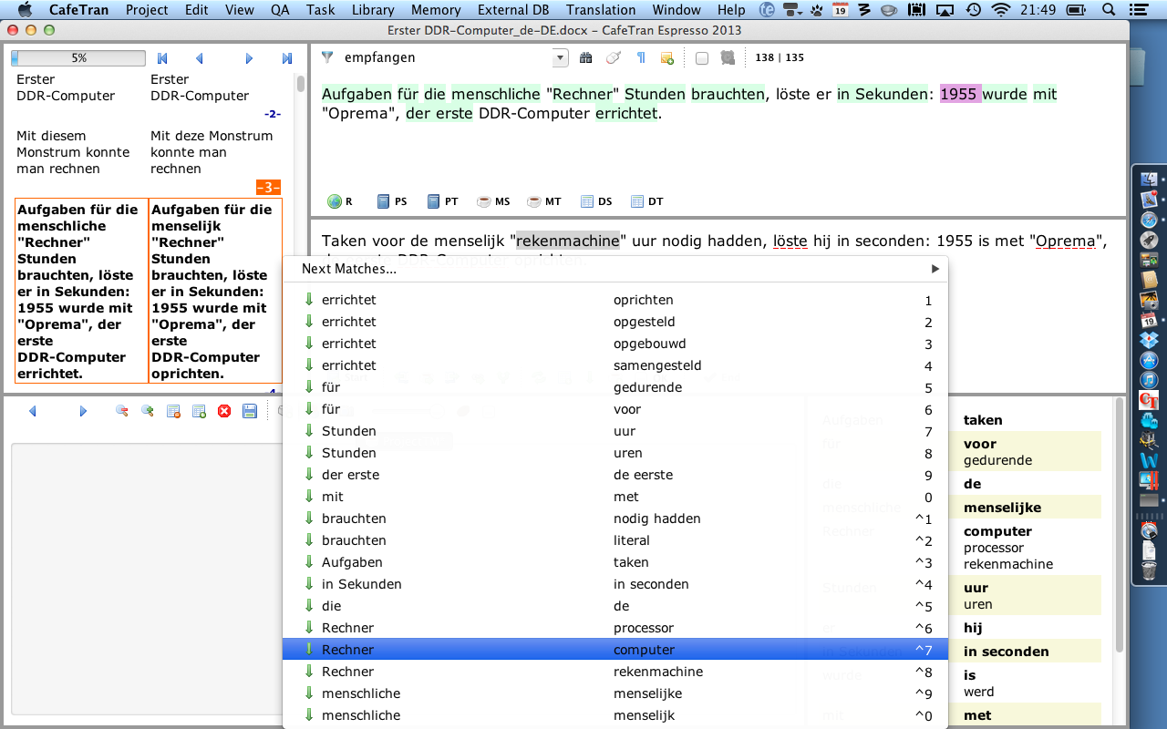This screenshot has width=1167, height=729.
Task: Select errichtet to opgesteld match
Action: [x=615, y=322]
